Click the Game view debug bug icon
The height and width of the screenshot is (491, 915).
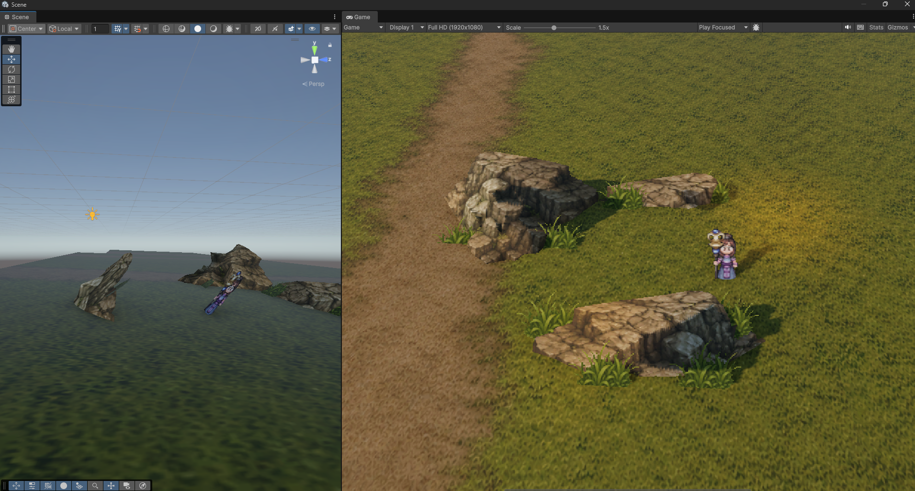(x=756, y=27)
